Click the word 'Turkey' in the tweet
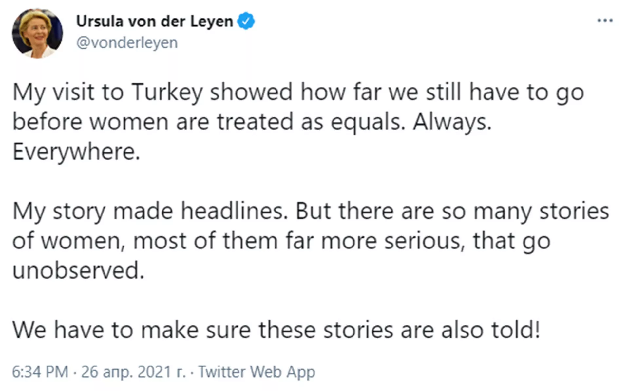629x391 pixels. tap(167, 93)
